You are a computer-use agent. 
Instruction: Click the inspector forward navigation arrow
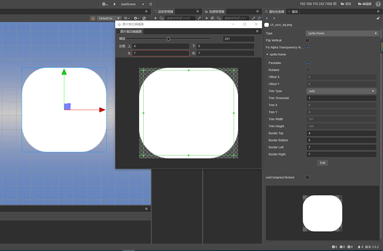pyautogui.click(x=274, y=18)
